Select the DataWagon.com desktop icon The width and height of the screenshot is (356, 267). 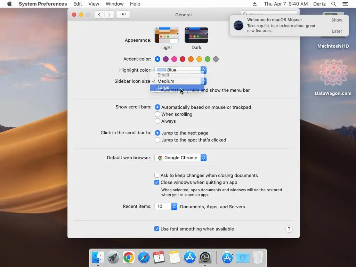[333, 73]
